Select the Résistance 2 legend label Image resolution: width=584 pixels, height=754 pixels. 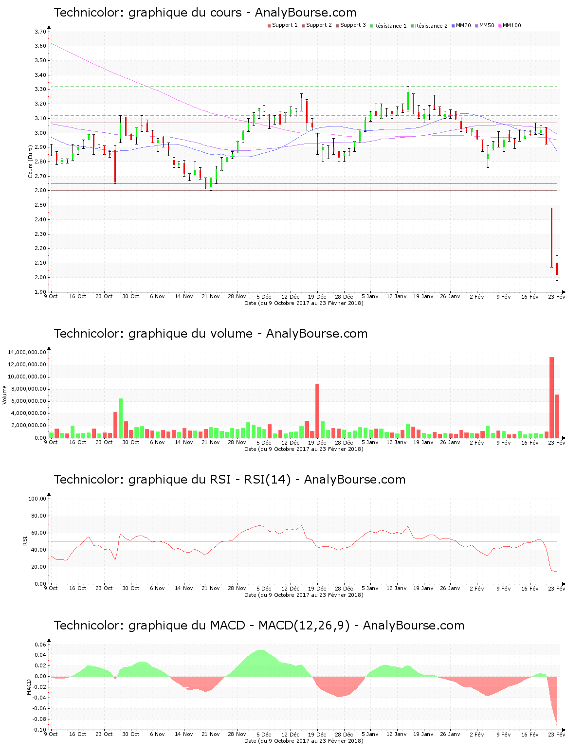(431, 26)
